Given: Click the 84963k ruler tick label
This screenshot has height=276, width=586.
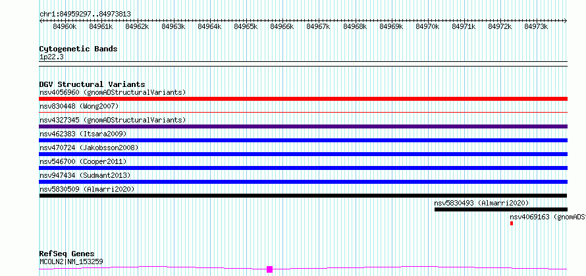Looking at the screenshot, I should 173,26.
